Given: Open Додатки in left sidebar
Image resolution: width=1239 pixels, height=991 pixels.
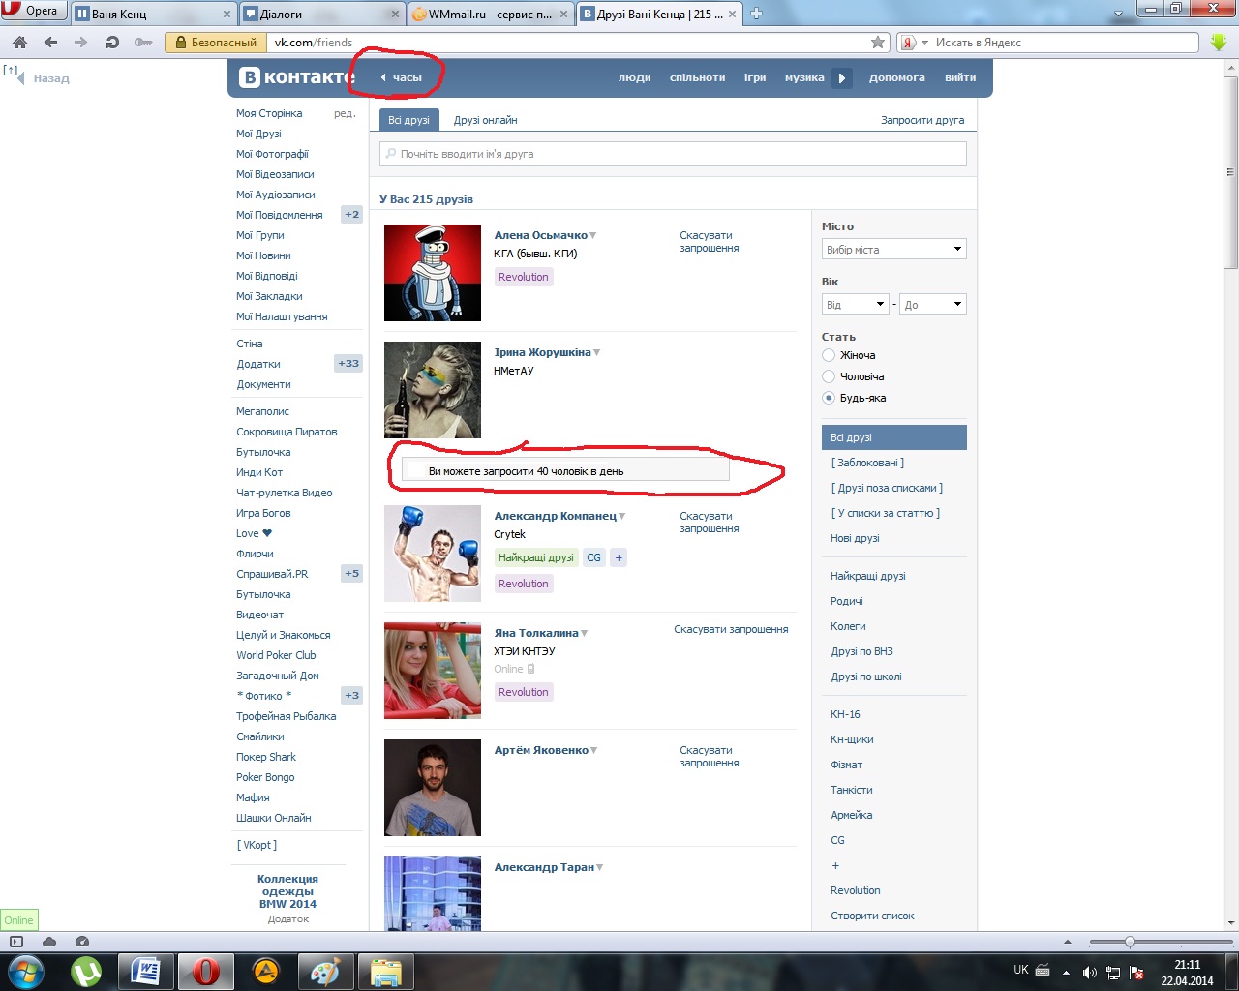Looking at the screenshot, I should click(x=258, y=364).
